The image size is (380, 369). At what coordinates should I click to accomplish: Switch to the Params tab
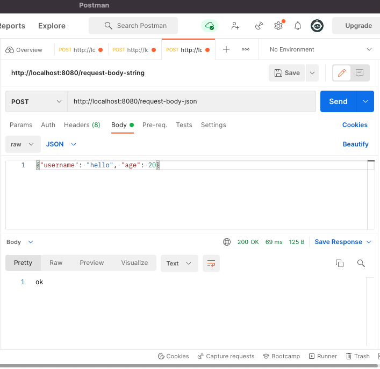(21, 125)
